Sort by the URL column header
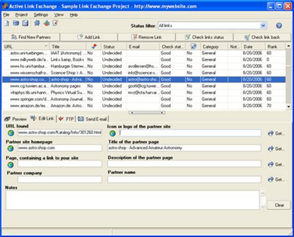This screenshot has width=294, height=237. click(x=26, y=47)
